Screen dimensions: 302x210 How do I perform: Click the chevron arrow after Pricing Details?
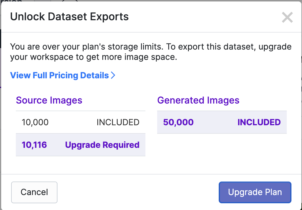[113, 75]
